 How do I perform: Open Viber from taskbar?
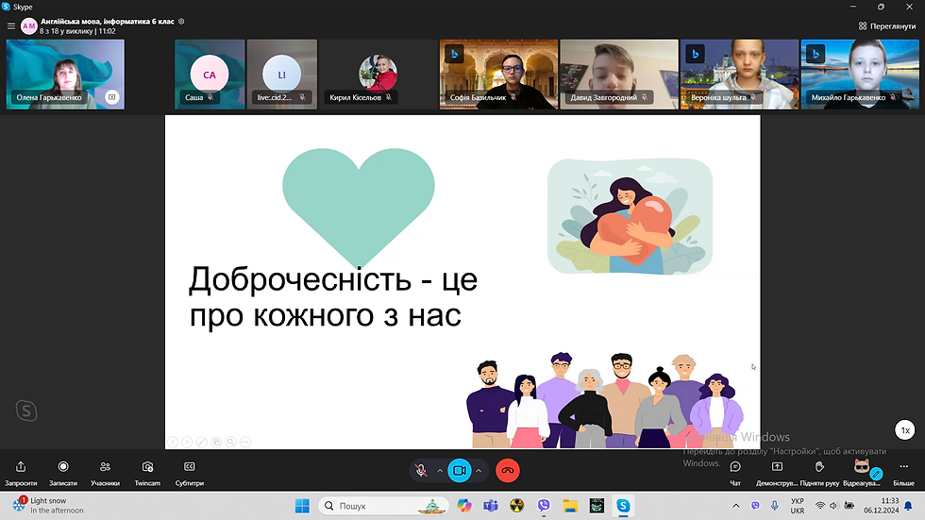click(x=544, y=506)
